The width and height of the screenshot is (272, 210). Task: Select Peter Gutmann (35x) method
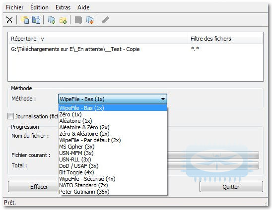pos(113,192)
